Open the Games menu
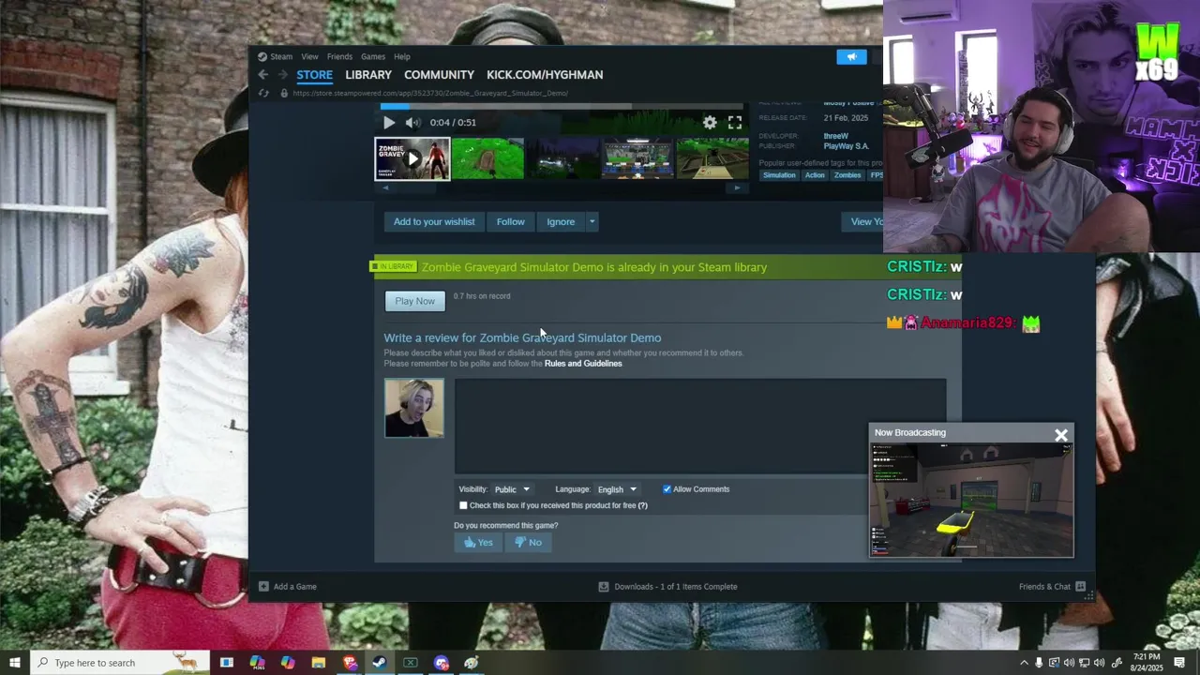The width and height of the screenshot is (1200, 675). coord(373,56)
